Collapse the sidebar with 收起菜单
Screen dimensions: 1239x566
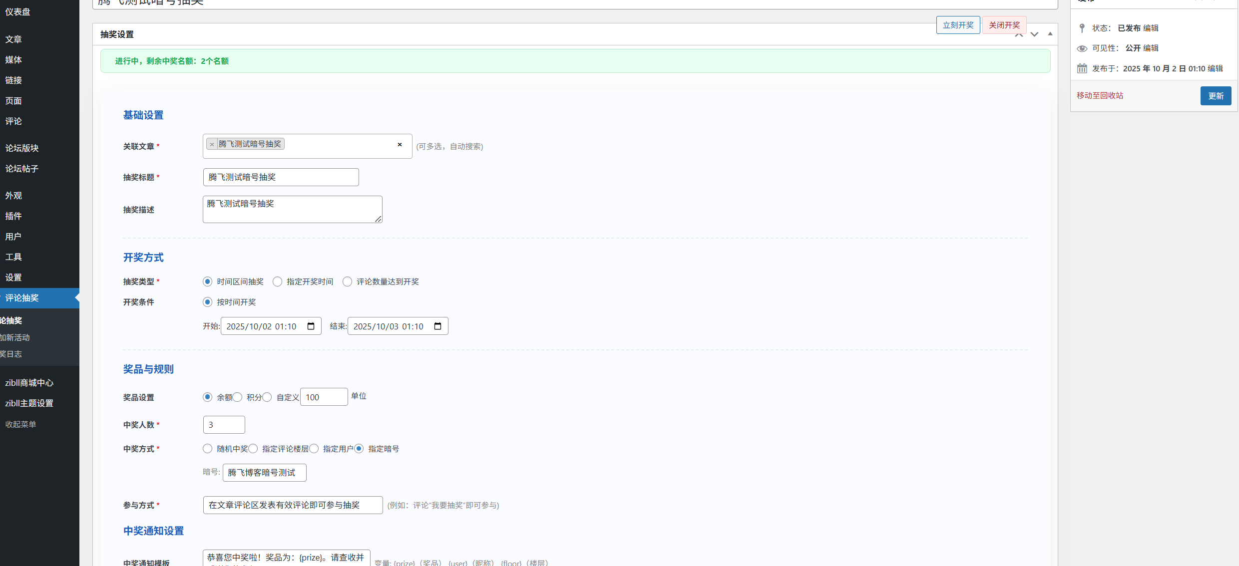(20, 424)
